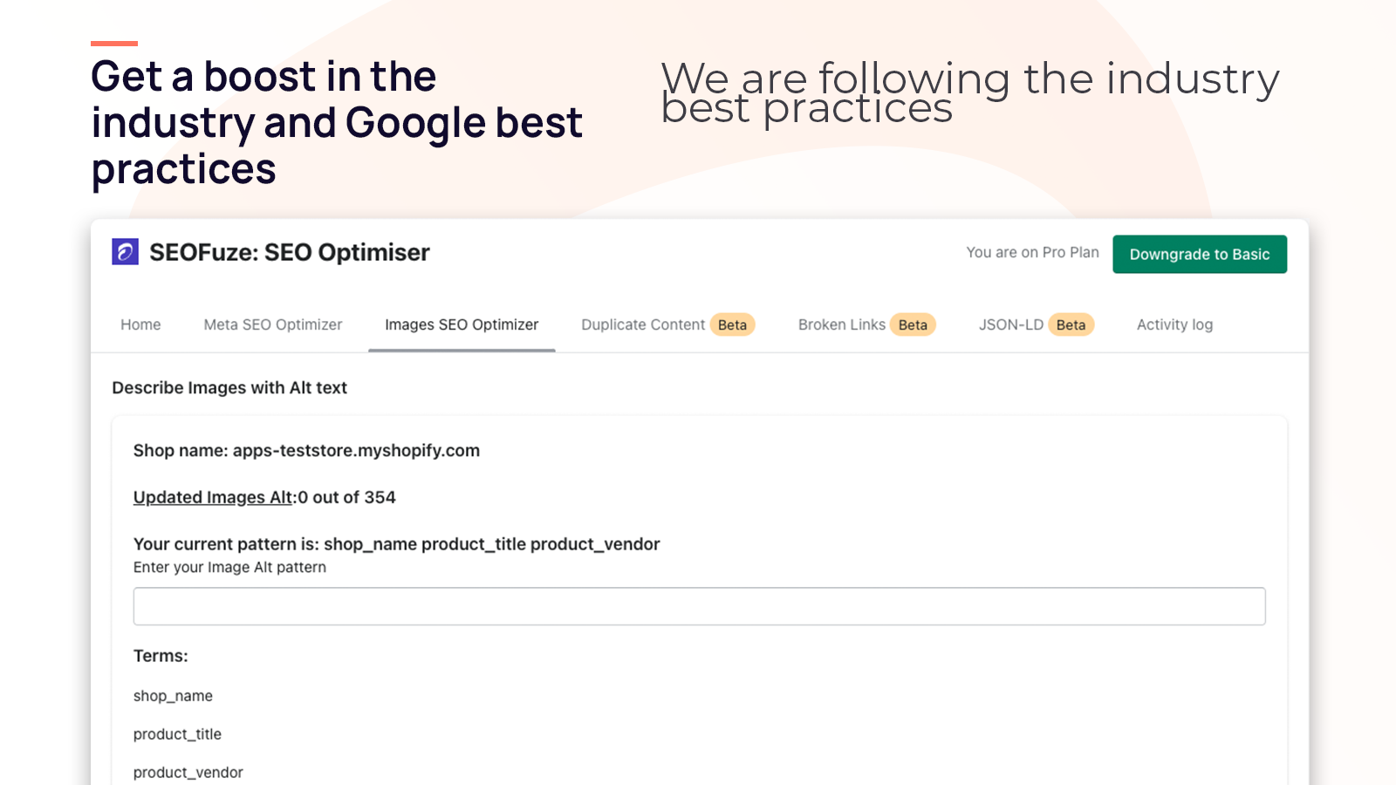Click the Describe Images with Alt text heading

click(x=229, y=388)
